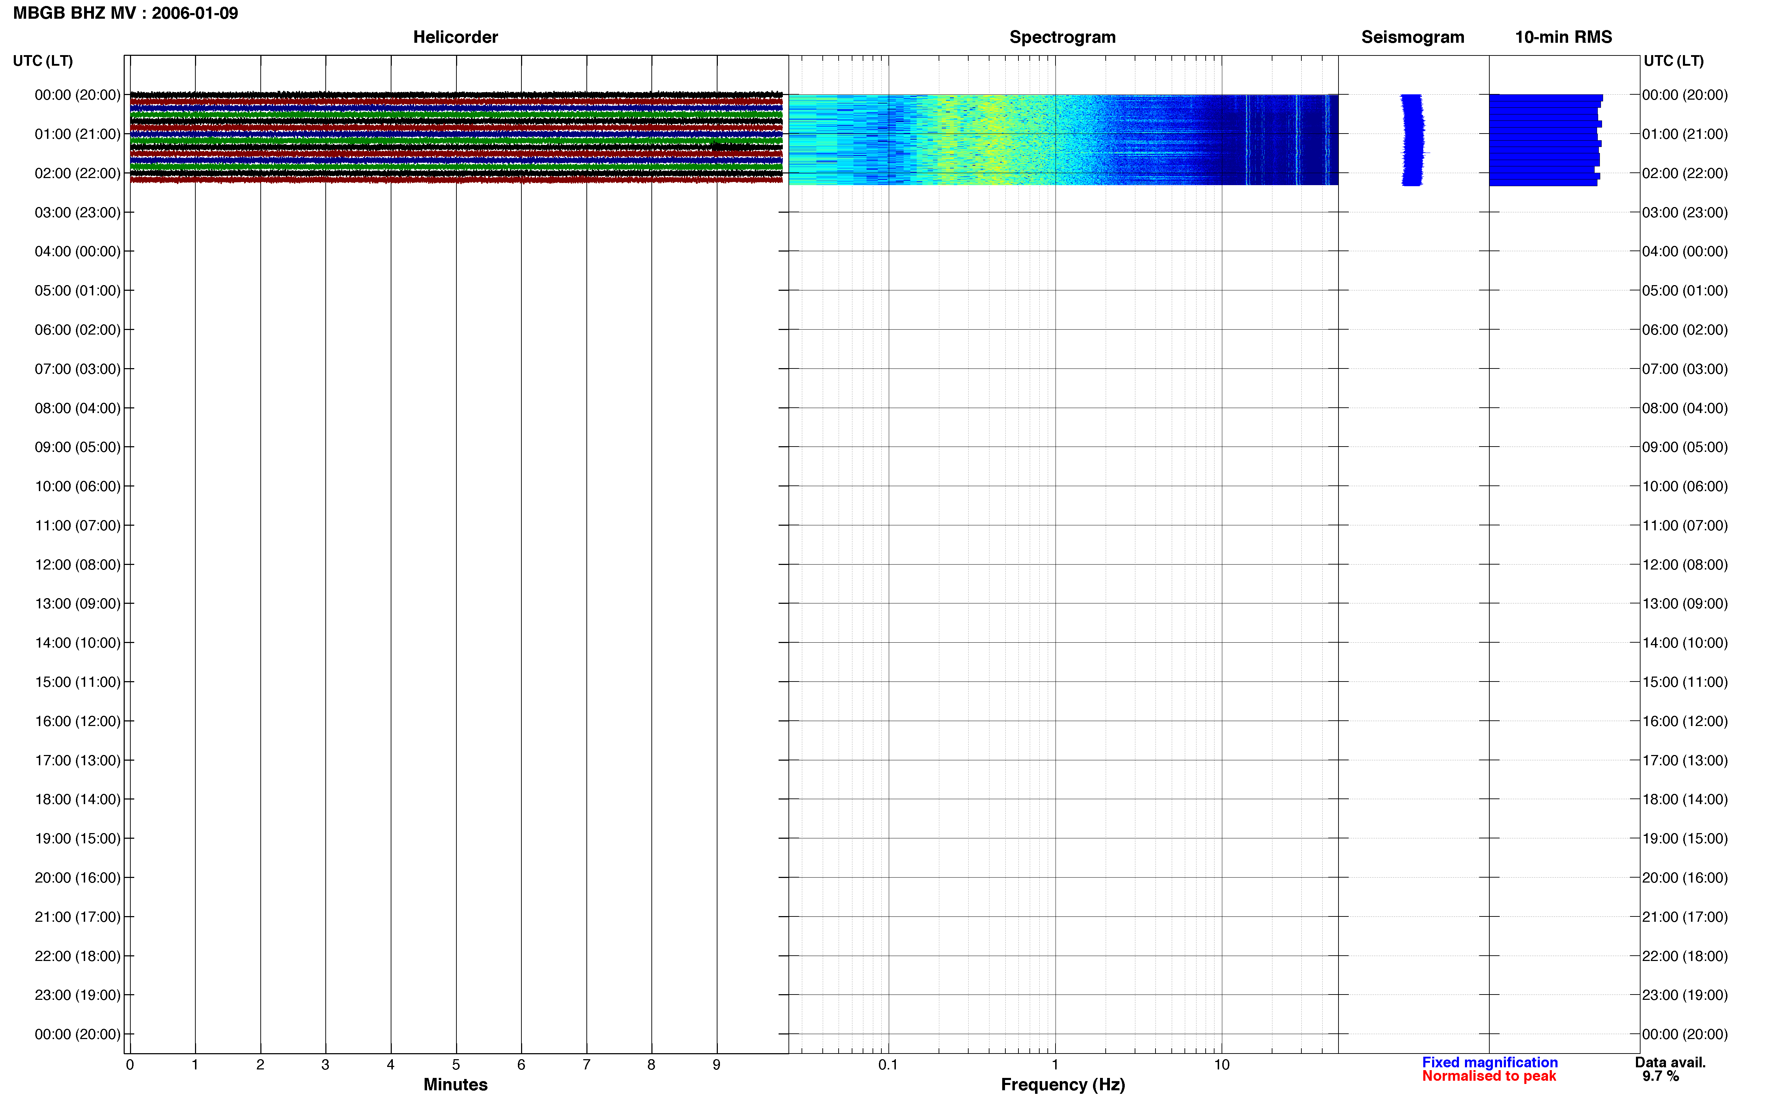Click the UTC (LT) label above left time axis
This screenshot has width=1773, height=1109.
(x=42, y=61)
